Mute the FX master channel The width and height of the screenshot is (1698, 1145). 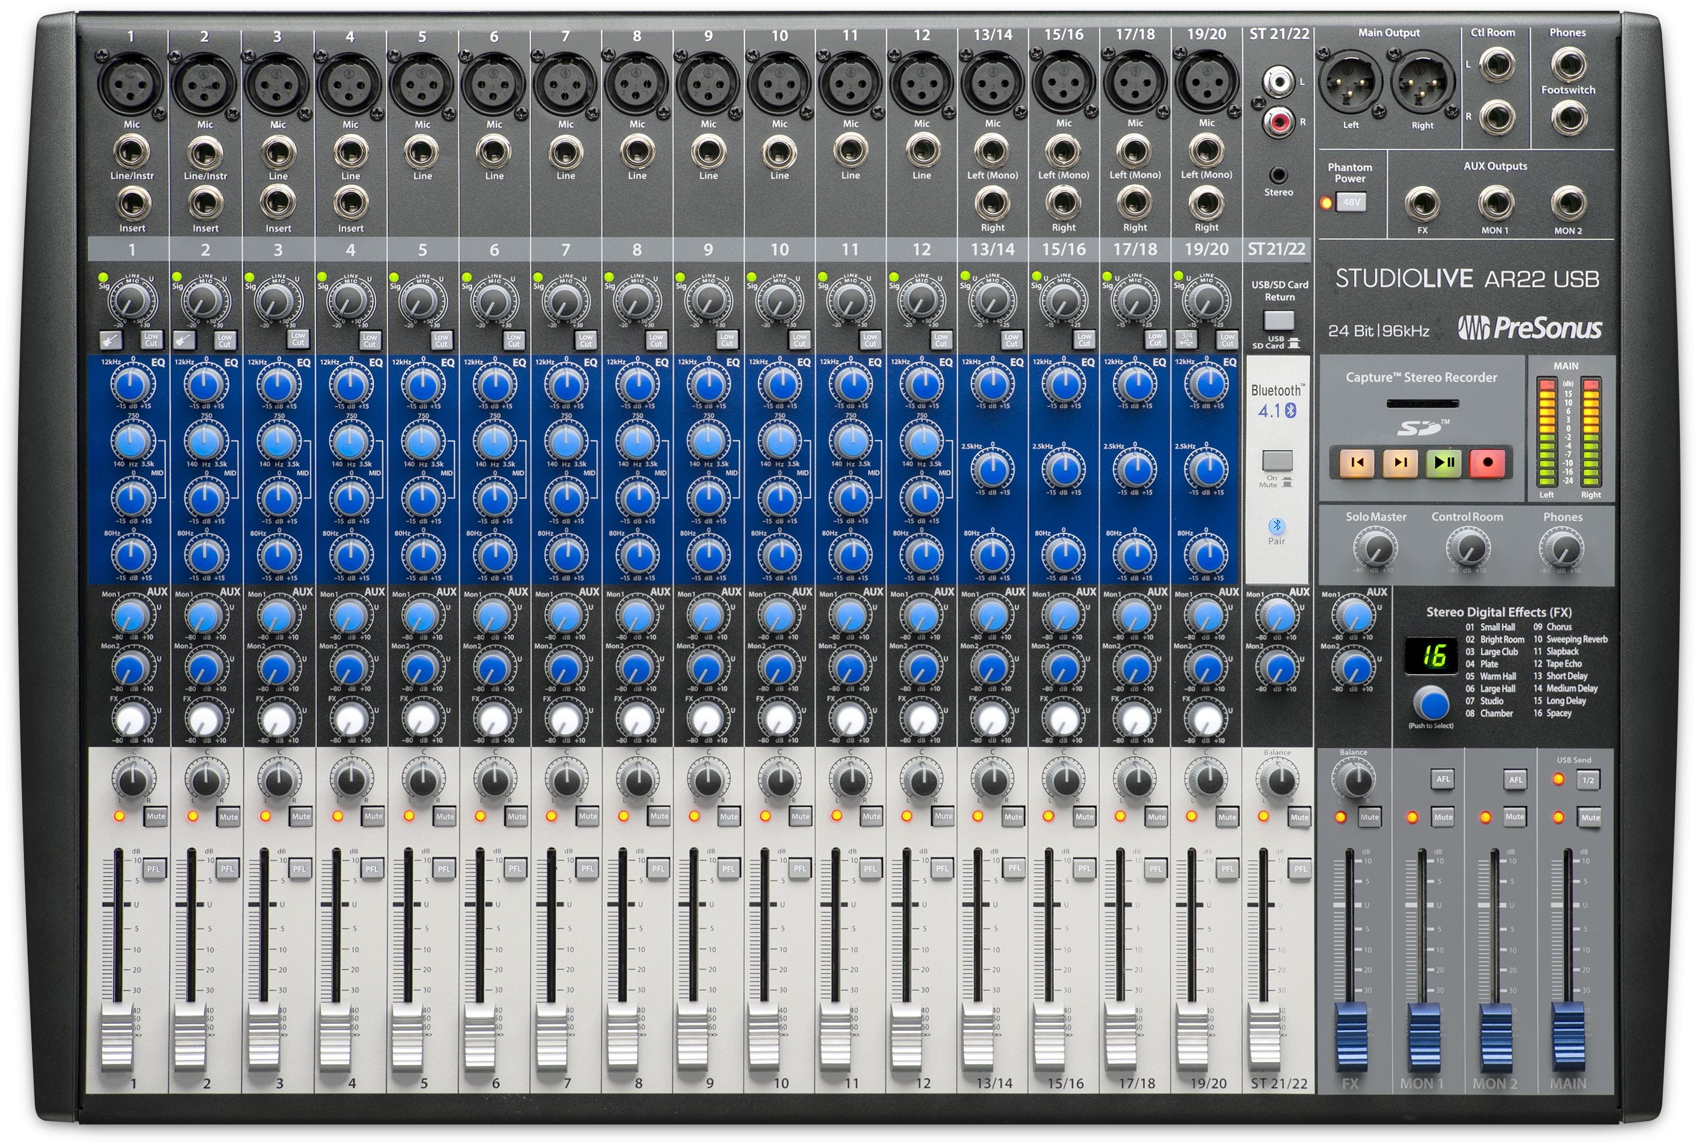point(1370,816)
